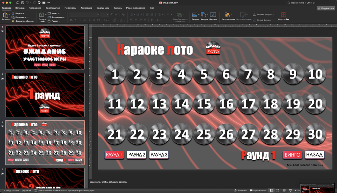Expand the Вставить paste options arrow
This screenshot has width=337, height=193.
[9, 15]
